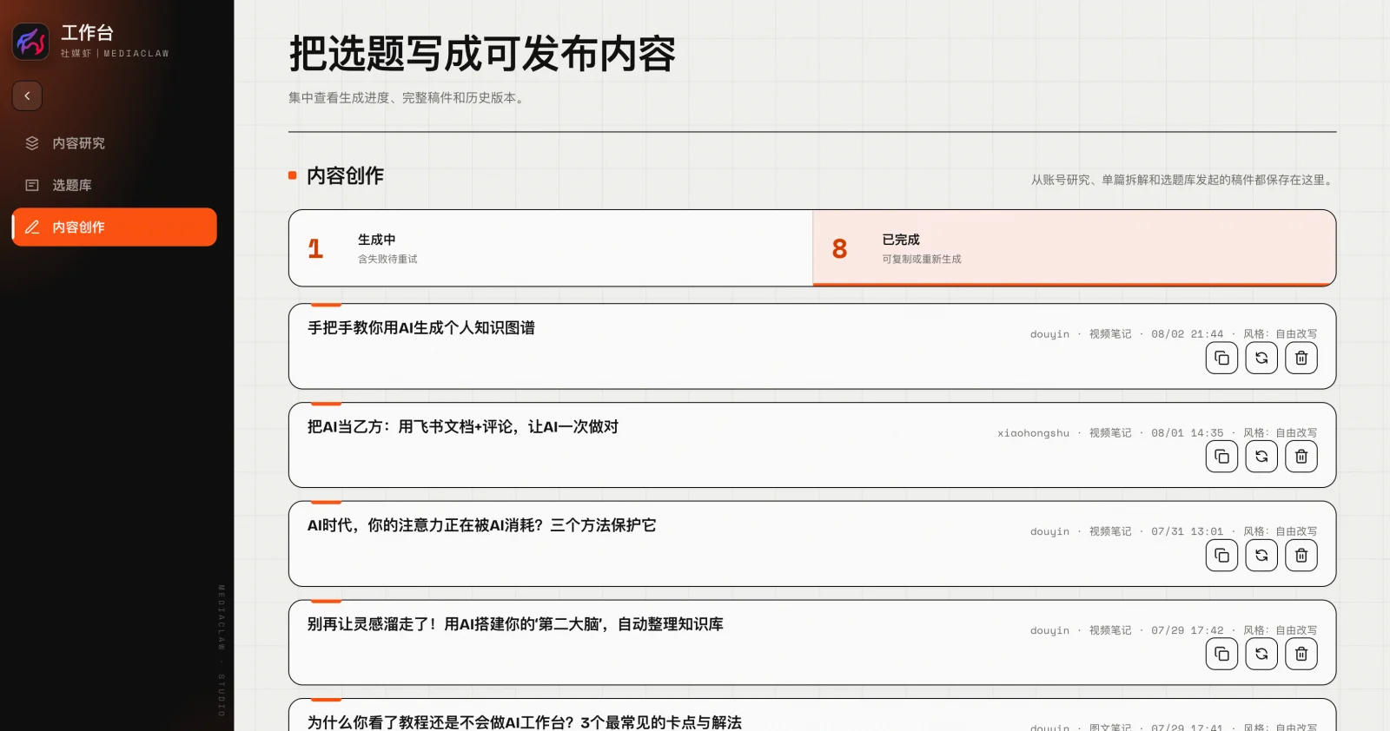Image resolution: width=1390 pixels, height=731 pixels.
Task: Delete the AI时代注意力 draft
Action: click(x=1301, y=556)
